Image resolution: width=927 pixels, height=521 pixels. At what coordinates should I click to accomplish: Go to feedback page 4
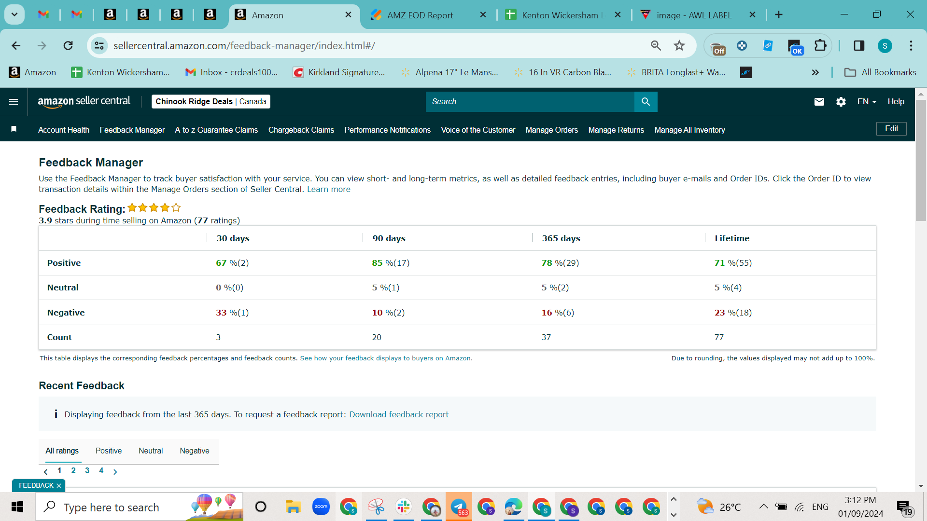pos(101,471)
